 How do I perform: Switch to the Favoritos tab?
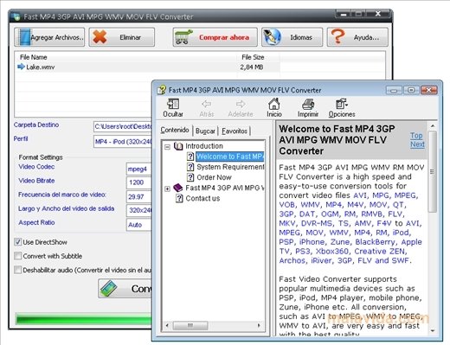point(235,131)
